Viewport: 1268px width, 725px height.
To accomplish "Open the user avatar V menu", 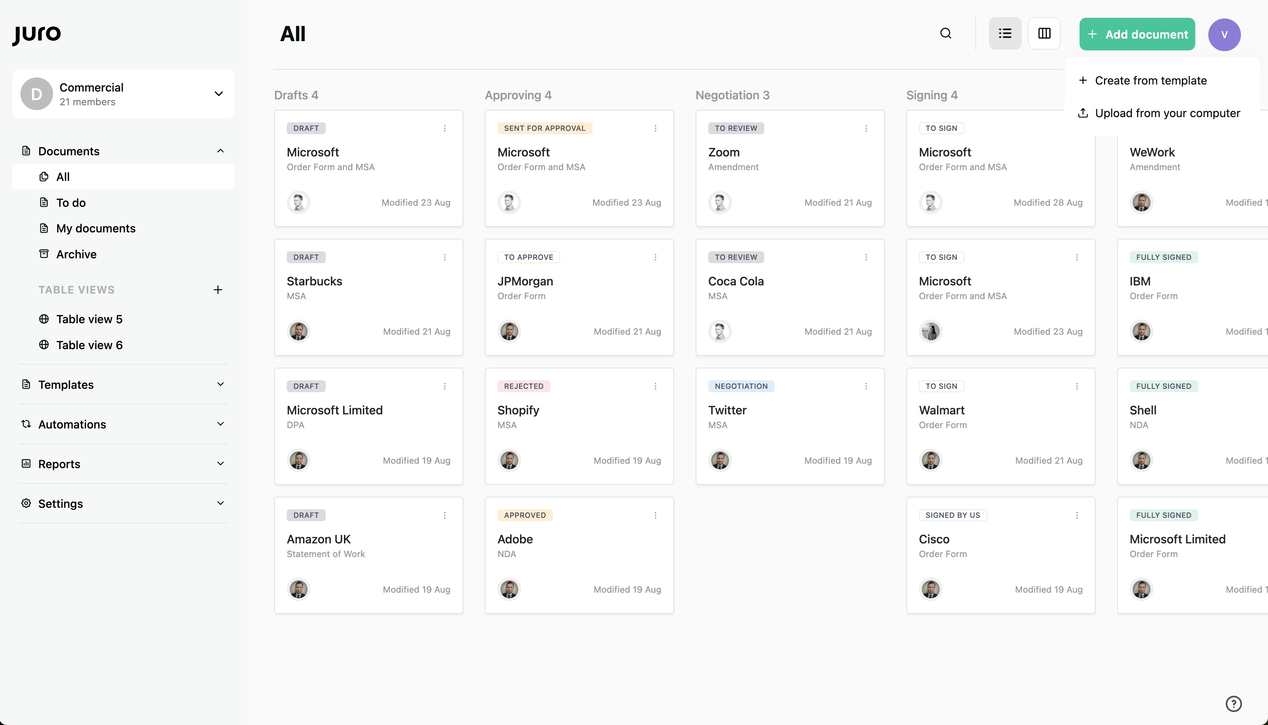I will coord(1223,35).
